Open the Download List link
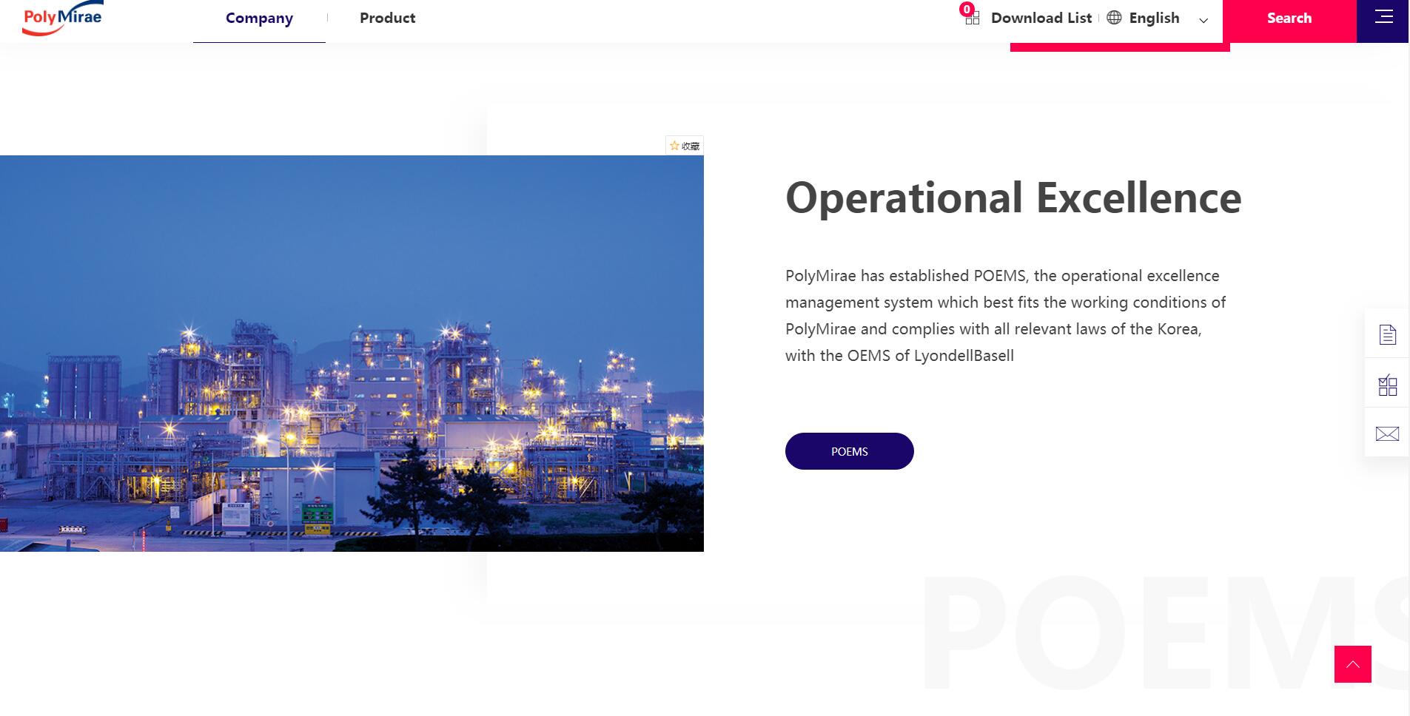Image resolution: width=1410 pixels, height=716 pixels. 1041,18
